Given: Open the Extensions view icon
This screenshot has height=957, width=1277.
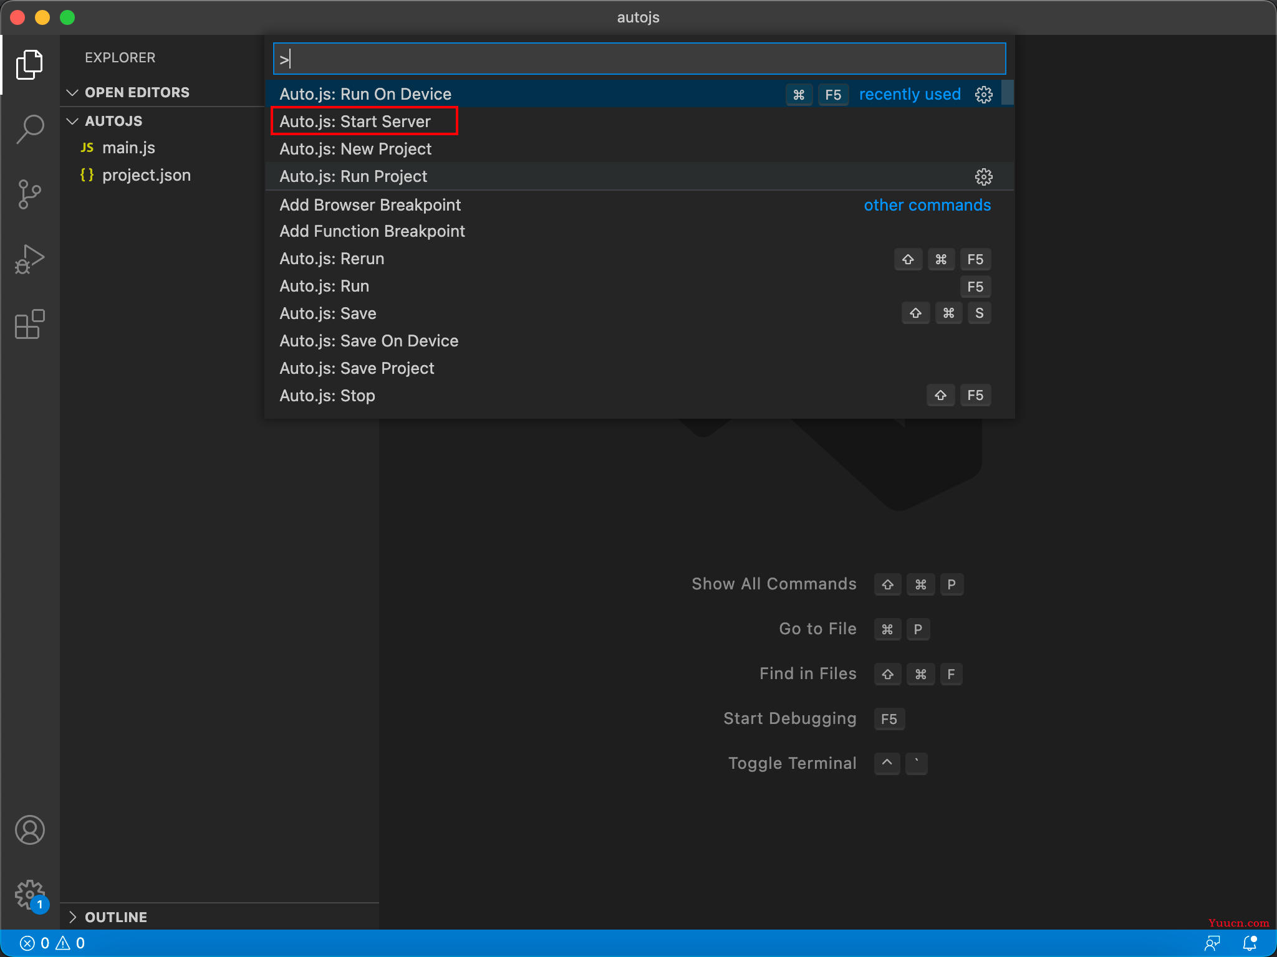Looking at the screenshot, I should [29, 324].
